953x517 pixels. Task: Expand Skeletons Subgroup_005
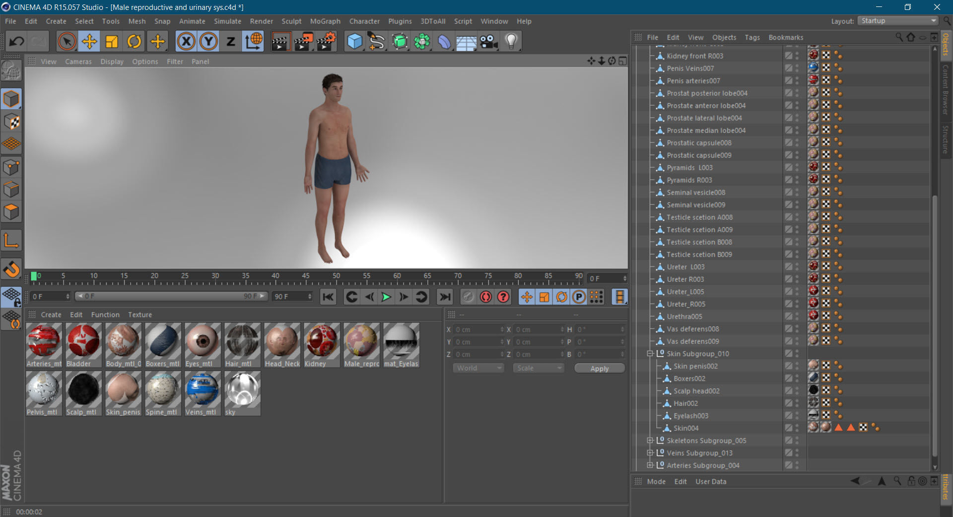[650, 441]
